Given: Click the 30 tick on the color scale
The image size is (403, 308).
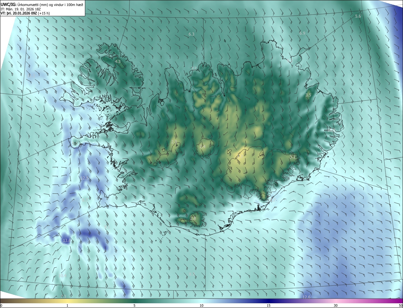Looking at the screenshot, I should pyautogui.click(x=336, y=305).
